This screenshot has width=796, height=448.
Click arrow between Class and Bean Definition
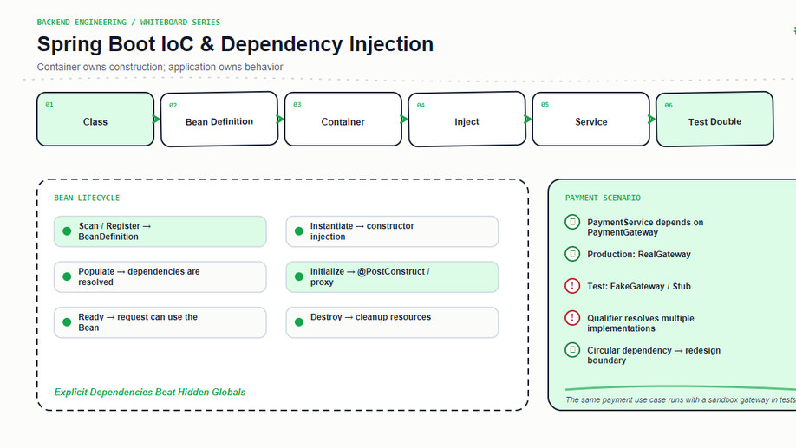pos(156,120)
